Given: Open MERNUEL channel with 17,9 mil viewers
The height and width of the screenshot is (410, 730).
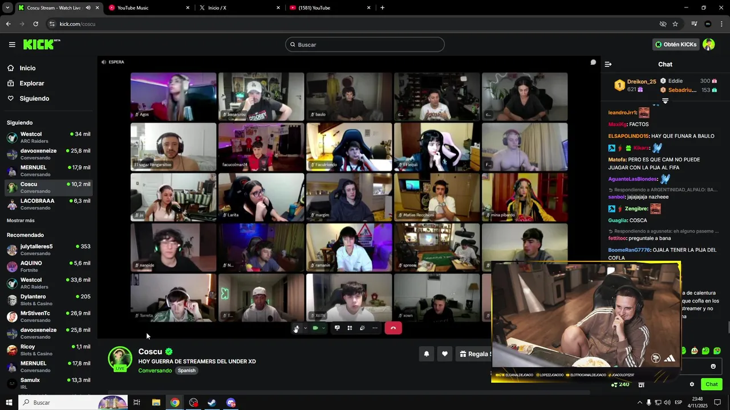Looking at the screenshot, I should [x=48, y=171].
